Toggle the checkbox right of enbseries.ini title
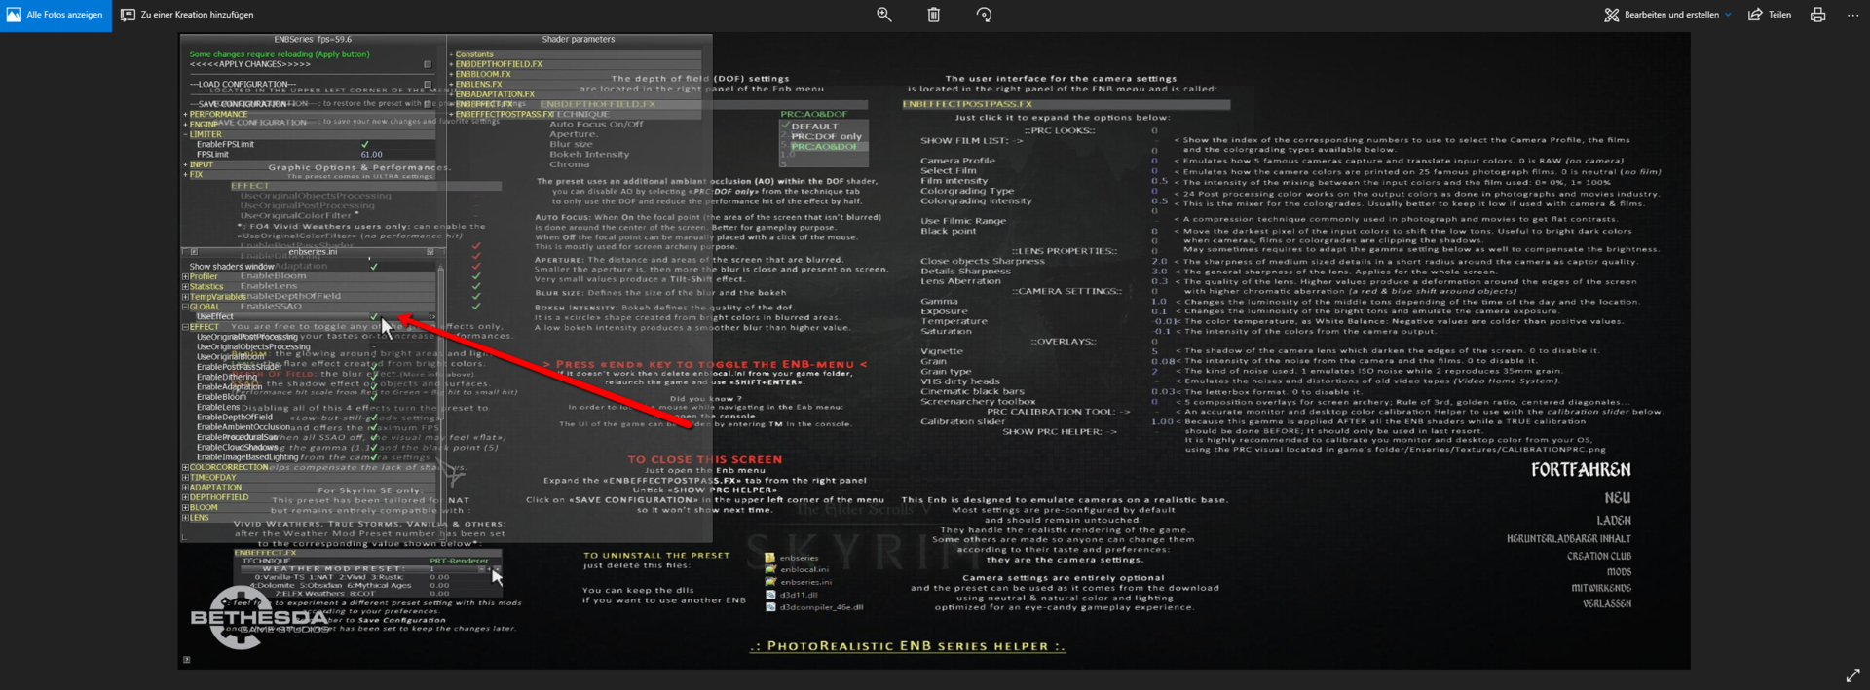The image size is (1870, 690). coord(430,252)
